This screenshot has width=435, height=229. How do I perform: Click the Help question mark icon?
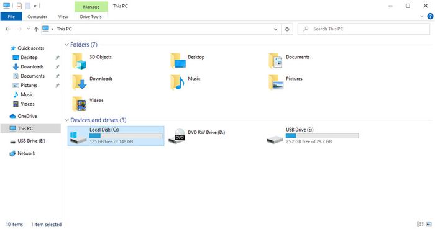430,16
